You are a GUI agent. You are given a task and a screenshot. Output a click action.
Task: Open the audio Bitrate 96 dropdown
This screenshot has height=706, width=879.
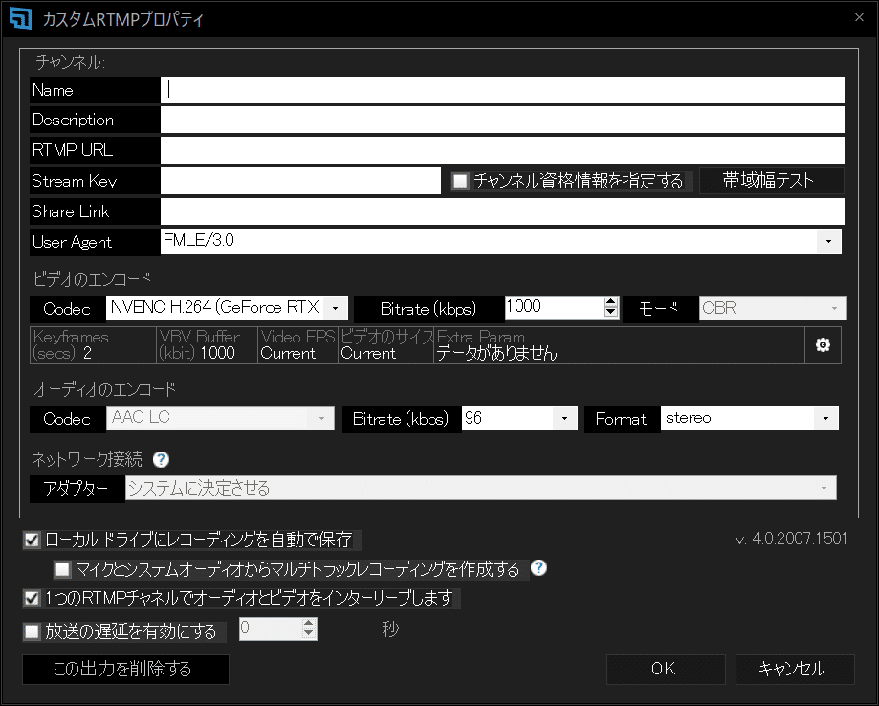pyautogui.click(x=564, y=418)
